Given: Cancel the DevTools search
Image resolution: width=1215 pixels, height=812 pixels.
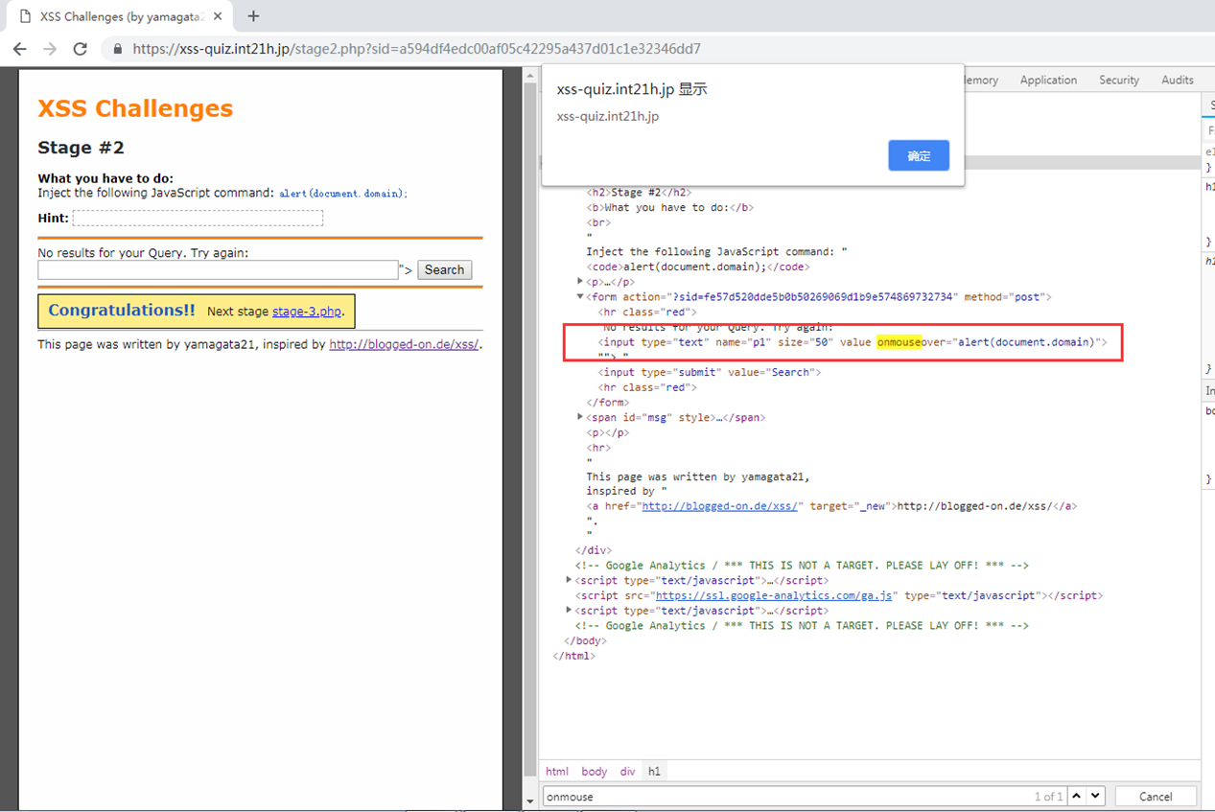Looking at the screenshot, I should (x=1156, y=797).
